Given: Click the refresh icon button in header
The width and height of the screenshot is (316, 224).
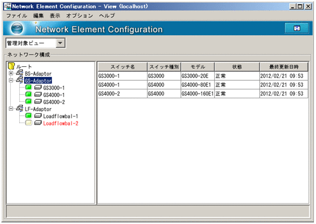Looking at the screenshot, I should [296, 28].
